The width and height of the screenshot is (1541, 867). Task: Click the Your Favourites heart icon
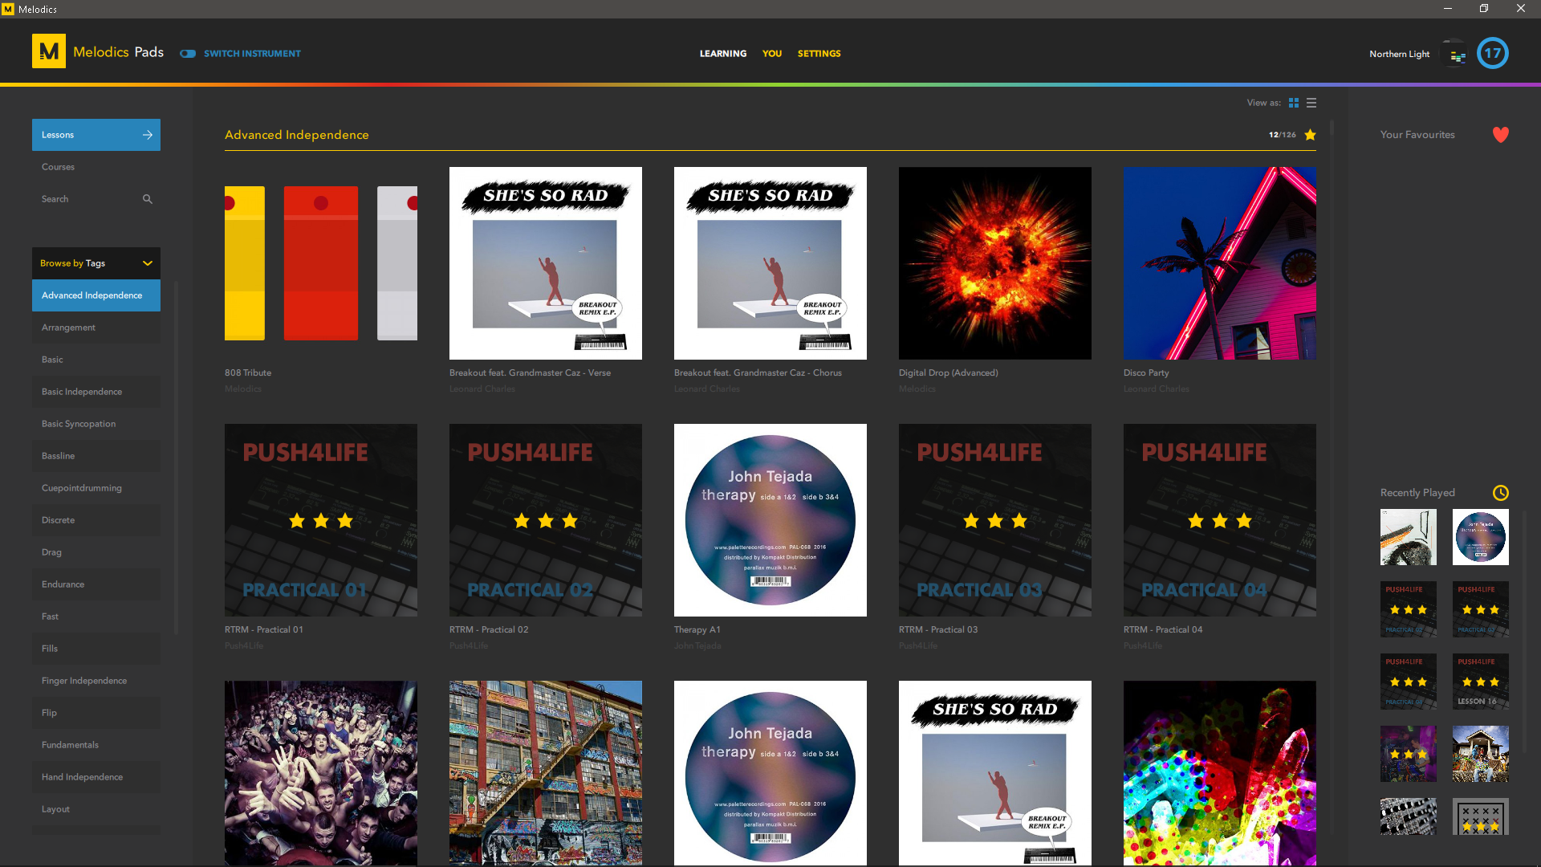pos(1500,135)
